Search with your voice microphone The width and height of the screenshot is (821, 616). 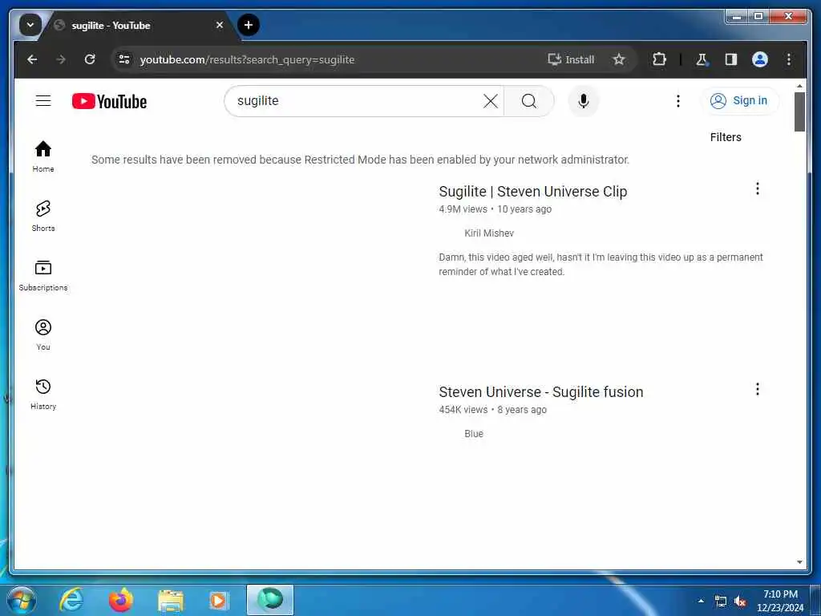pos(584,100)
